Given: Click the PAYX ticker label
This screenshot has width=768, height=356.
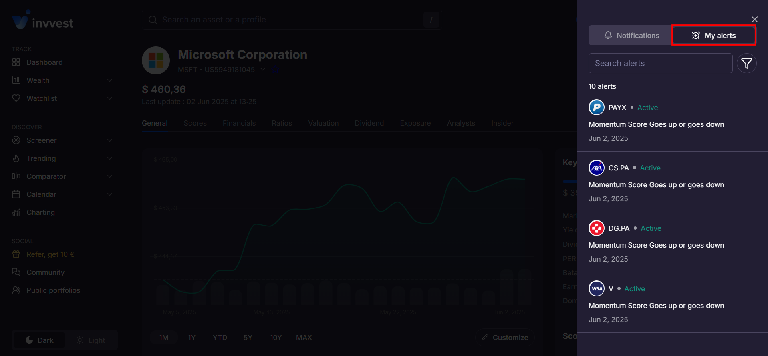Looking at the screenshot, I should pyautogui.click(x=617, y=108).
